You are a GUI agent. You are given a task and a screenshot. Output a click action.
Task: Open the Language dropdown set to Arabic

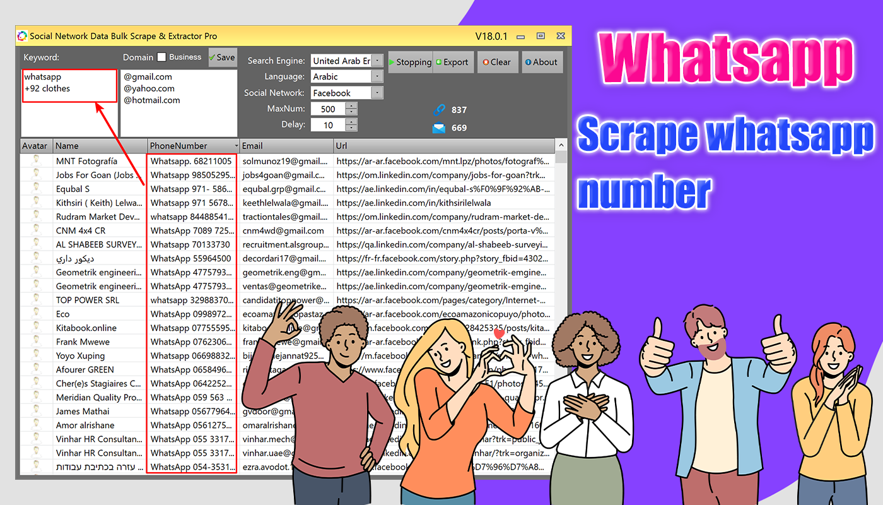pos(377,76)
